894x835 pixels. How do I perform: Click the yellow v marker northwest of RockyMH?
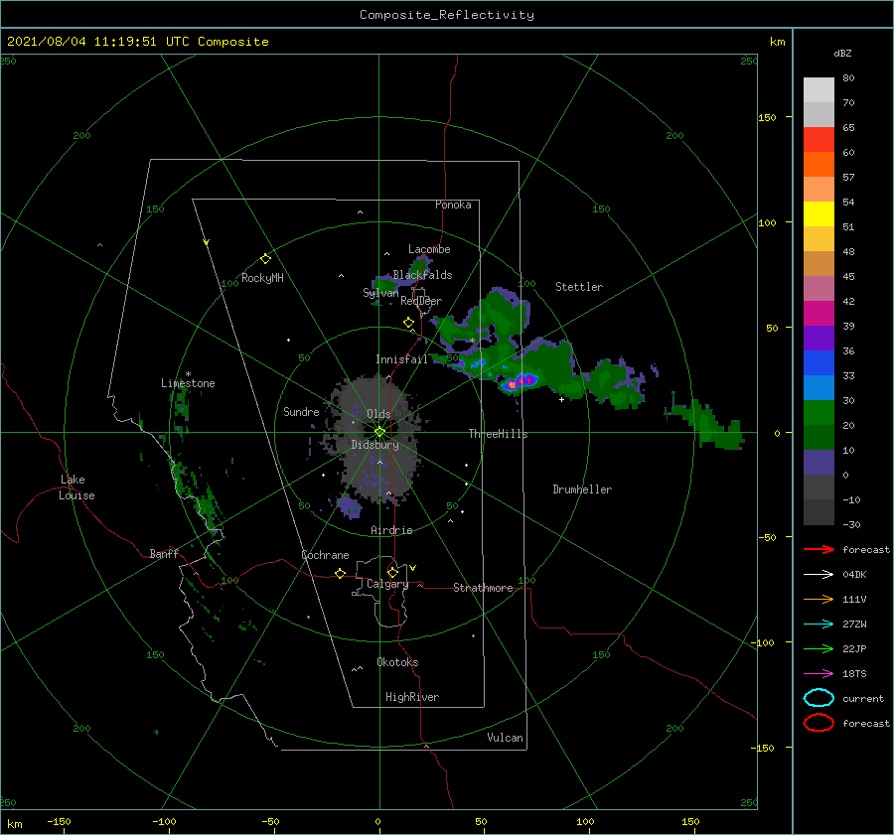pyautogui.click(x=206, y=242)
